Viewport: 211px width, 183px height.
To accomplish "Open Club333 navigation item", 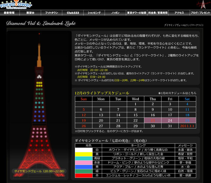I will point(73,13).
